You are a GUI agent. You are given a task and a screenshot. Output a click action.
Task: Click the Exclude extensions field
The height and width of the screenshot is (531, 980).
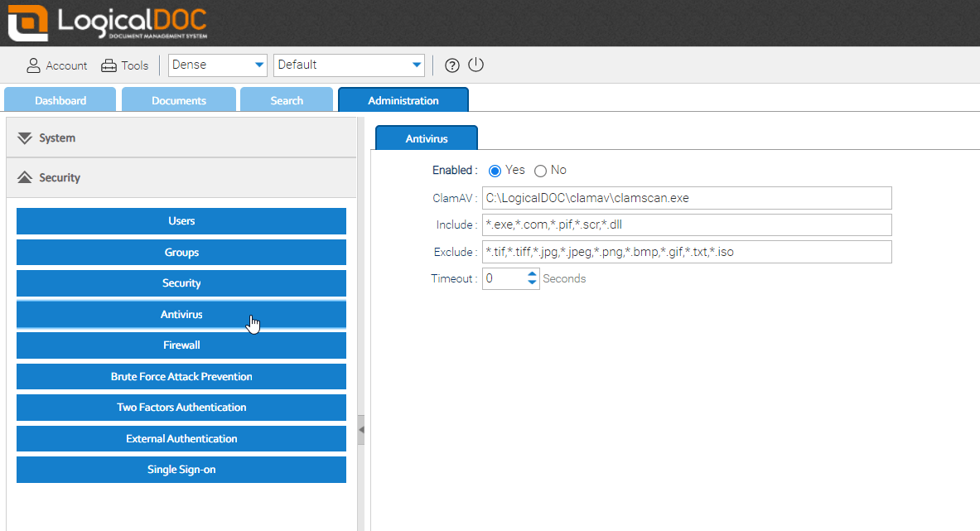[687, 252]
